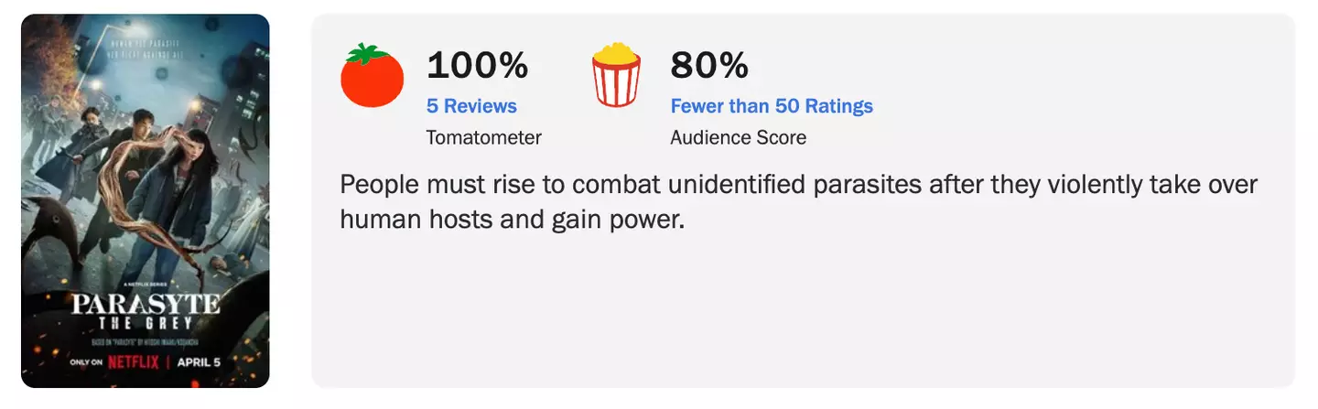1318x409 pixels.
Task: Click the red tomato Tomatometer icon
Action: coord(372,76)
